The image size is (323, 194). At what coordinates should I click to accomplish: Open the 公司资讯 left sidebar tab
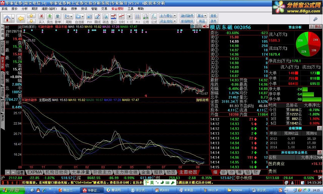(x=3, y=78)
